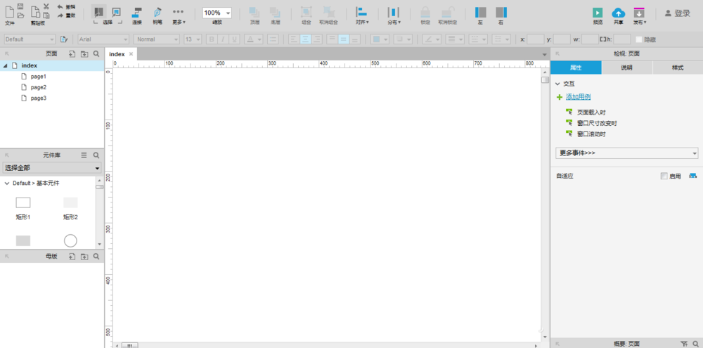Align text center horizontally
Viewport: 703px width, 348px height.
[x=305, y=39]
